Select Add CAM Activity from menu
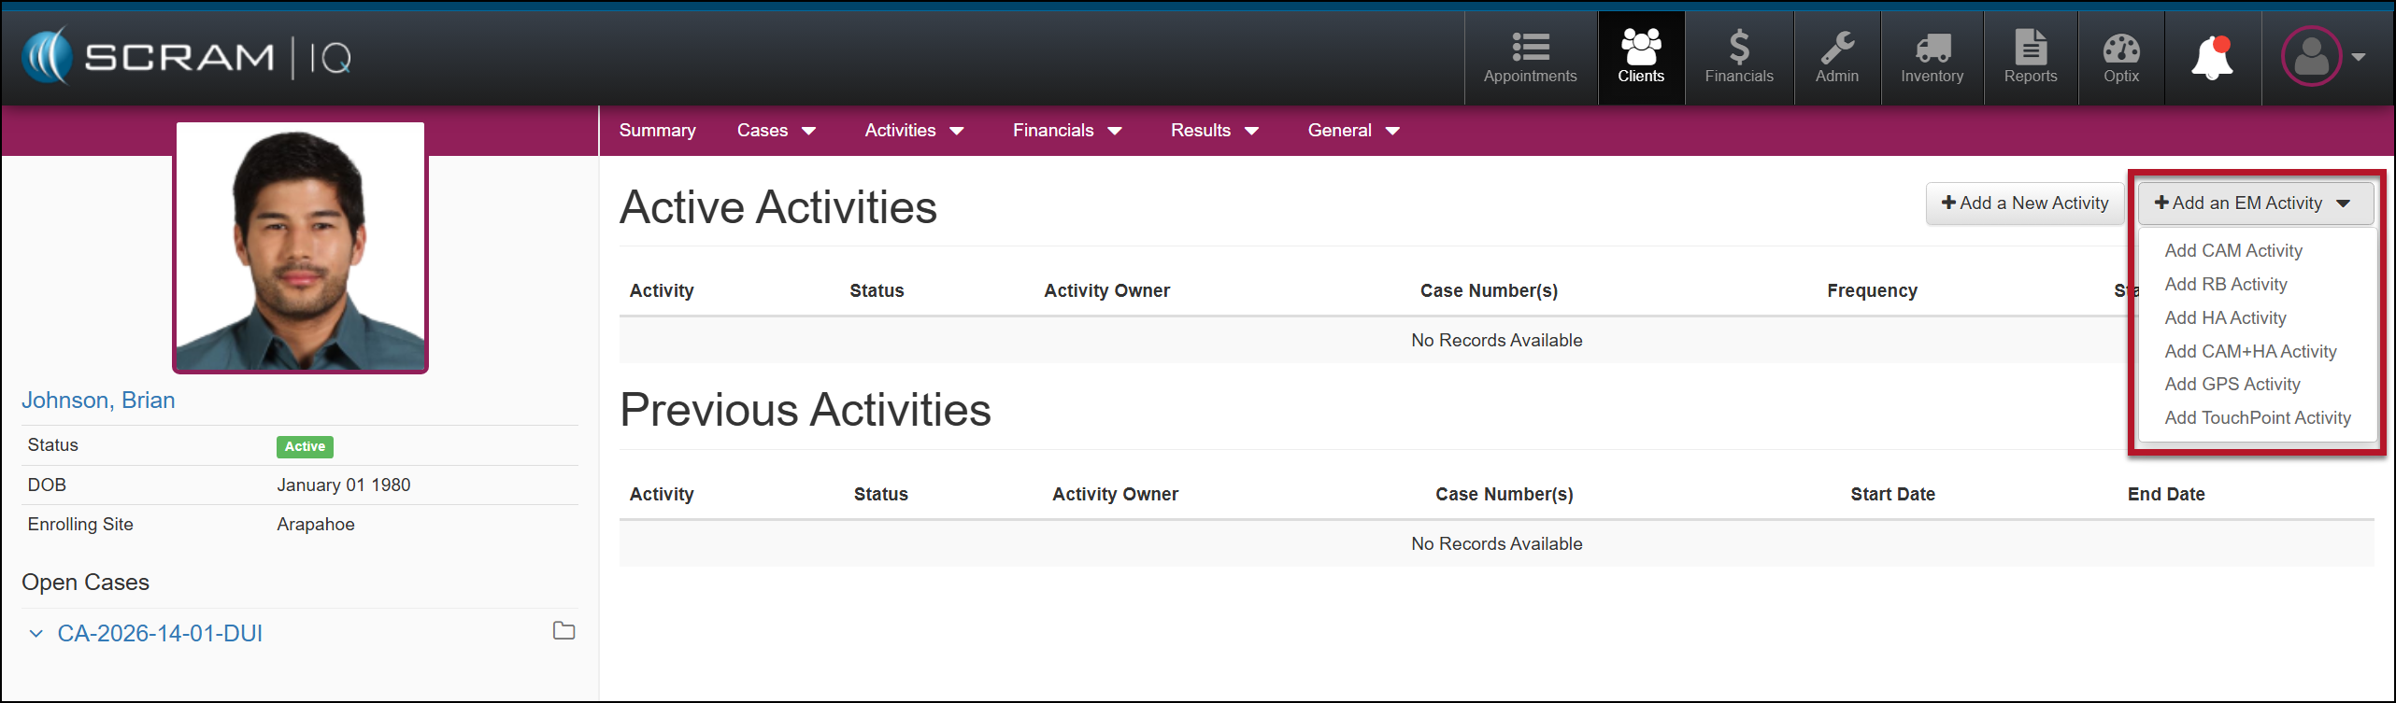This screenshot has height=703, width=2396. [2232, 251]
